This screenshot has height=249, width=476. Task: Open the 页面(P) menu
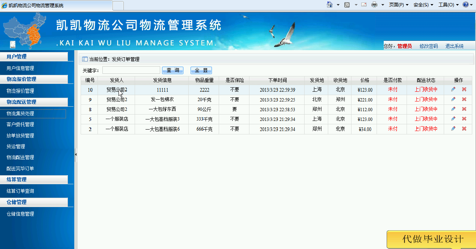[399, 5]
